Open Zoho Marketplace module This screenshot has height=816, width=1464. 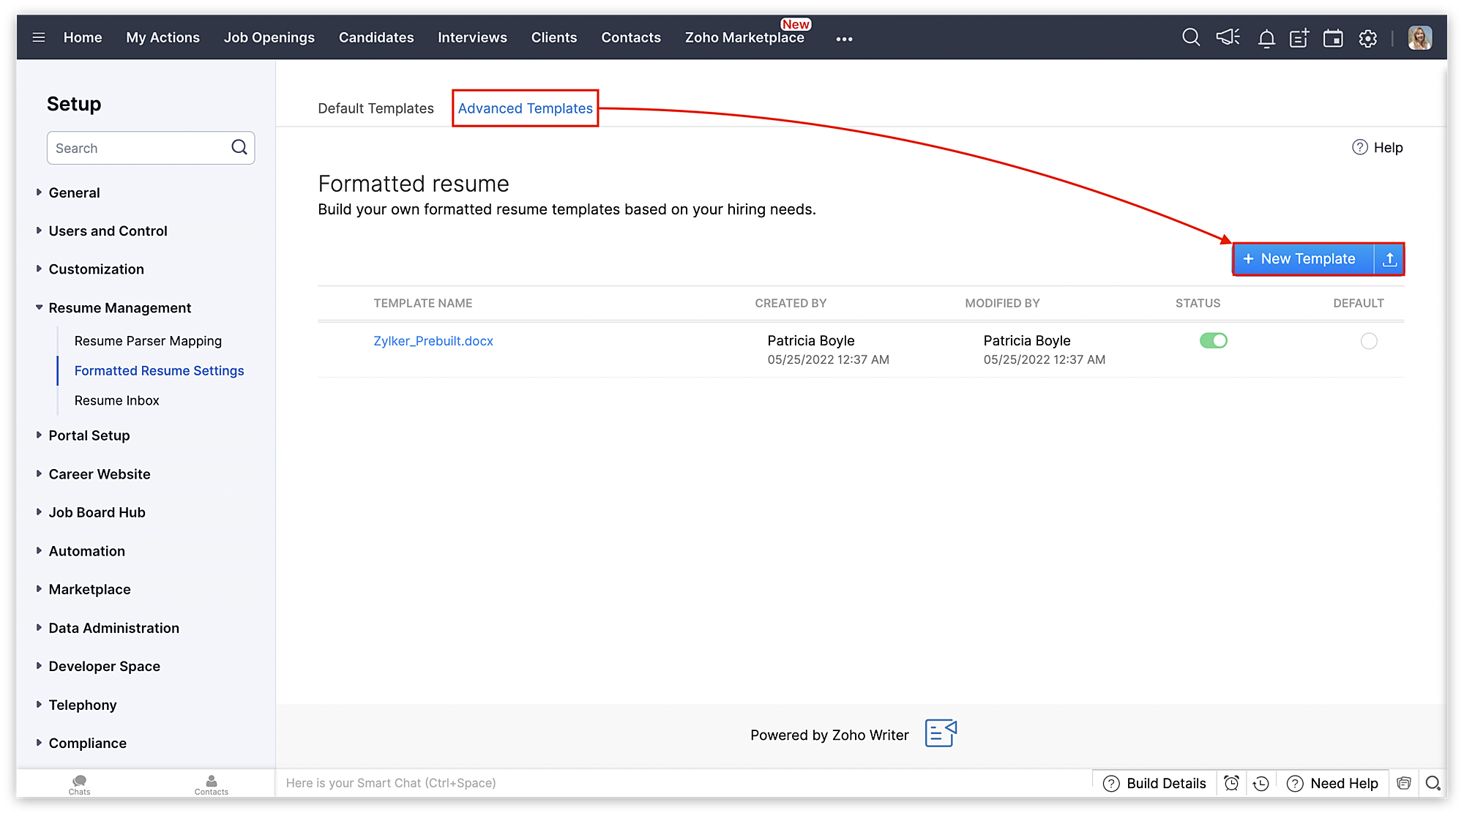[x=744, y=37]
